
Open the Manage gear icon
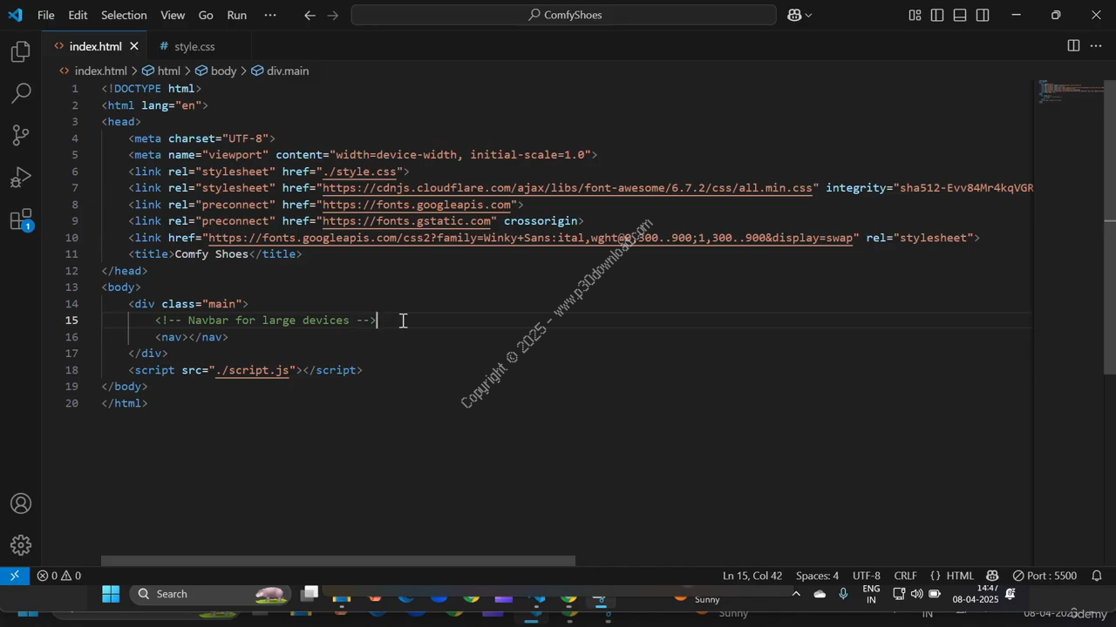21,546
